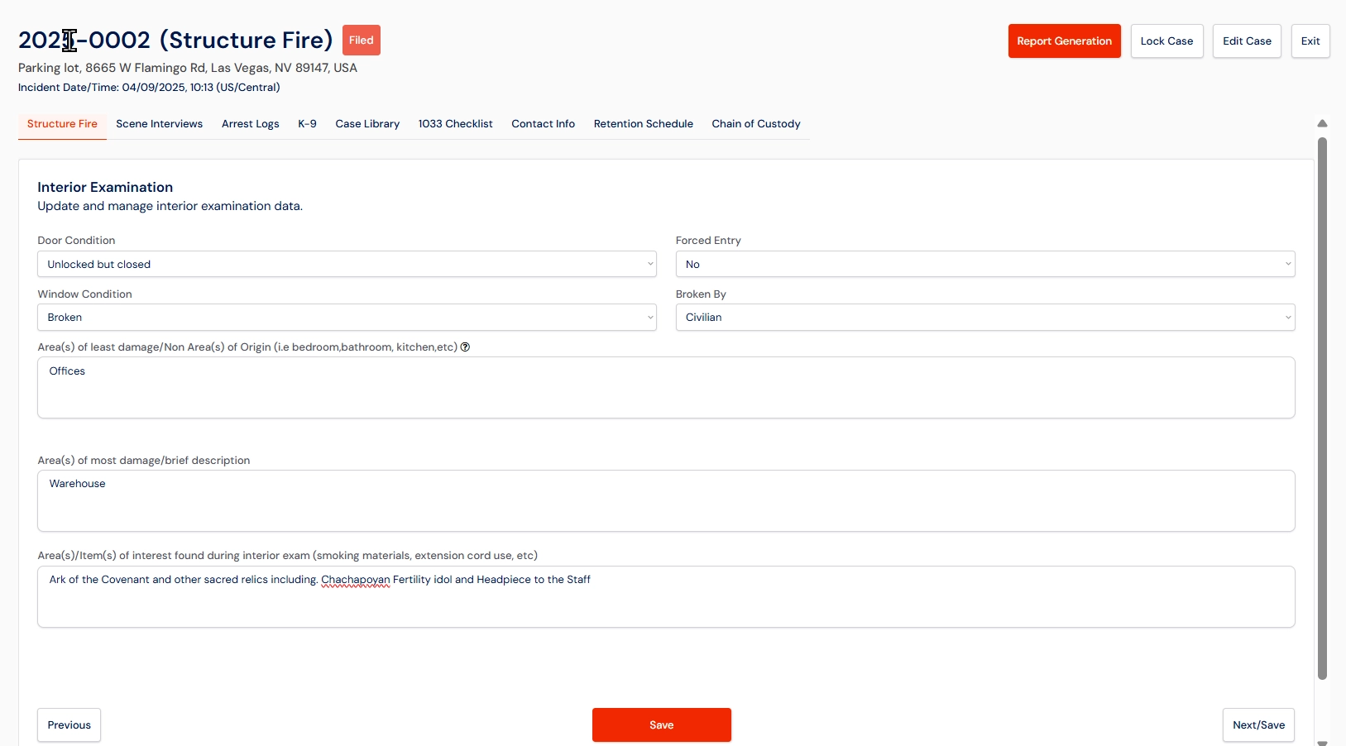The width and height of the screenshot is (1346, 746).
Task: Open the help tooltip next to Area(s) of least damage
Action: (x=466, y=347)
